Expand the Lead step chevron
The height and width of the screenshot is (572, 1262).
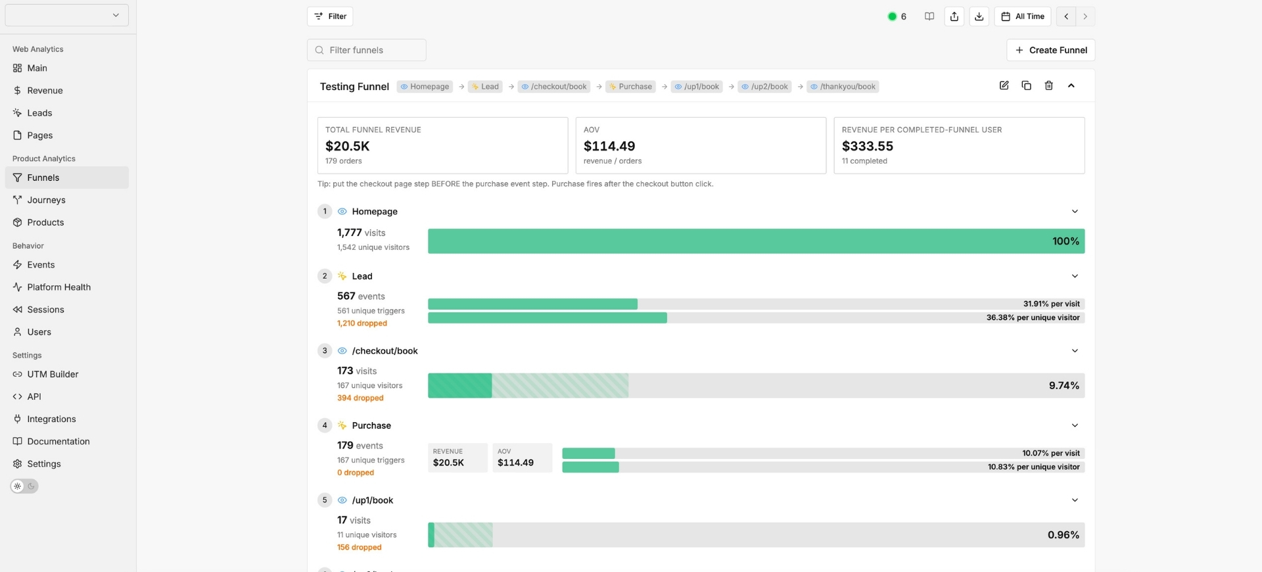coord(1075,276)
